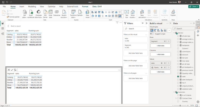Remove Segment field from Rows
The height and width of the screenshot is (107, 200).
(165, 41)
